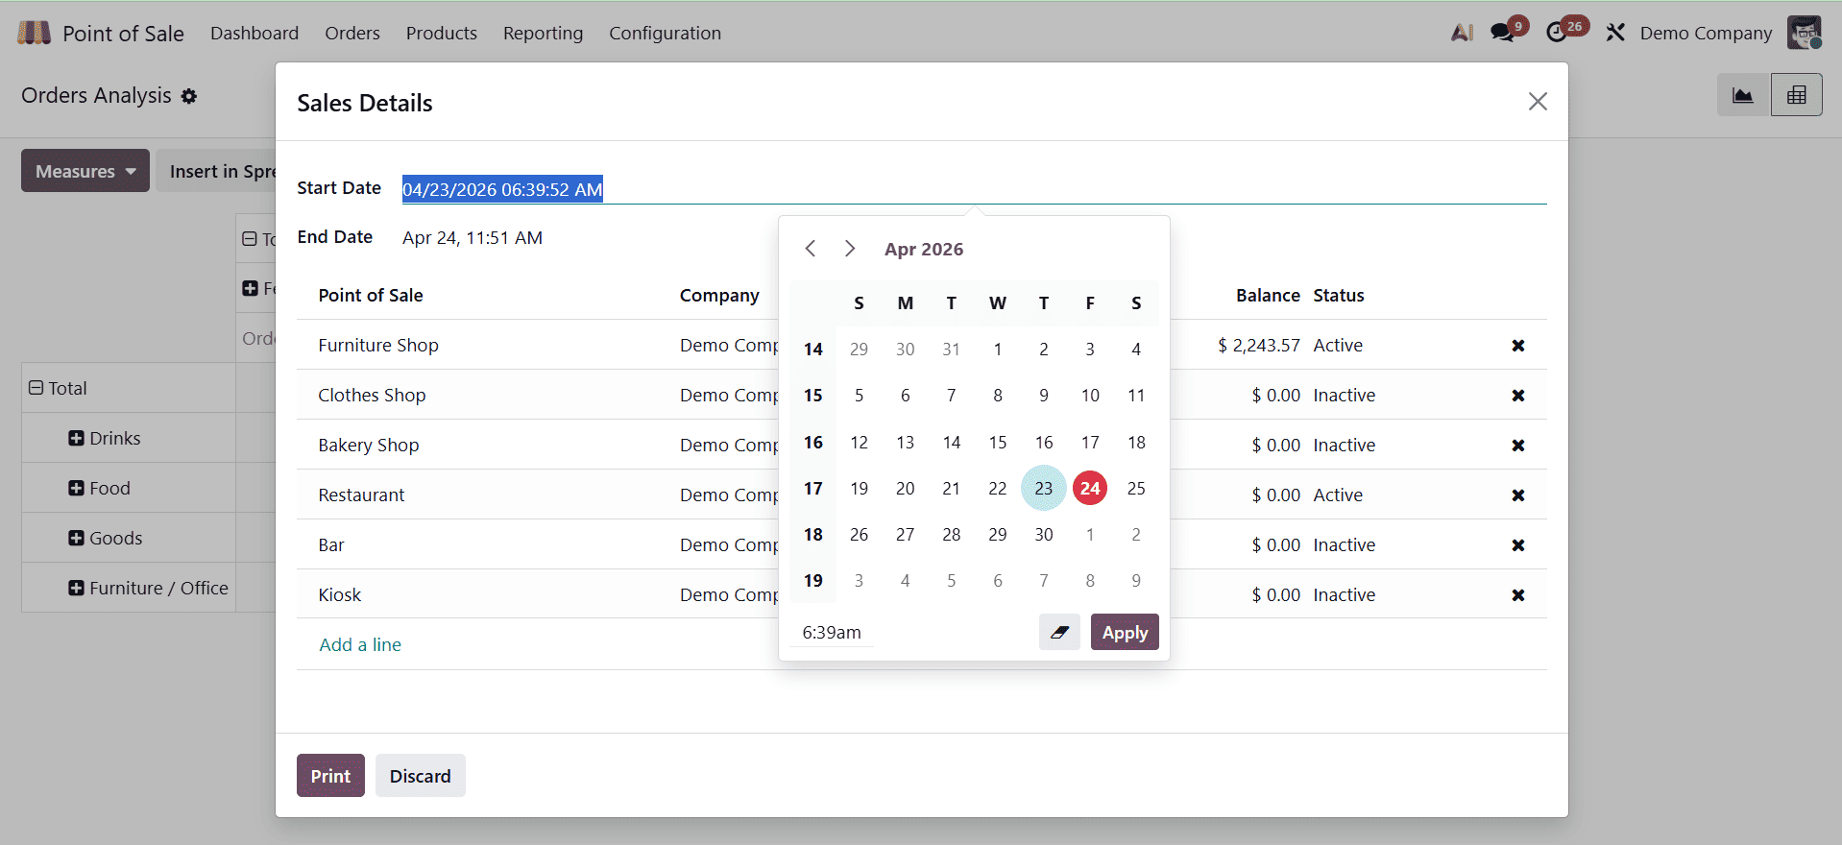Select April 24 in the calendar
The height and width of the screenshot is (845, 1842).
(1090, 488)
